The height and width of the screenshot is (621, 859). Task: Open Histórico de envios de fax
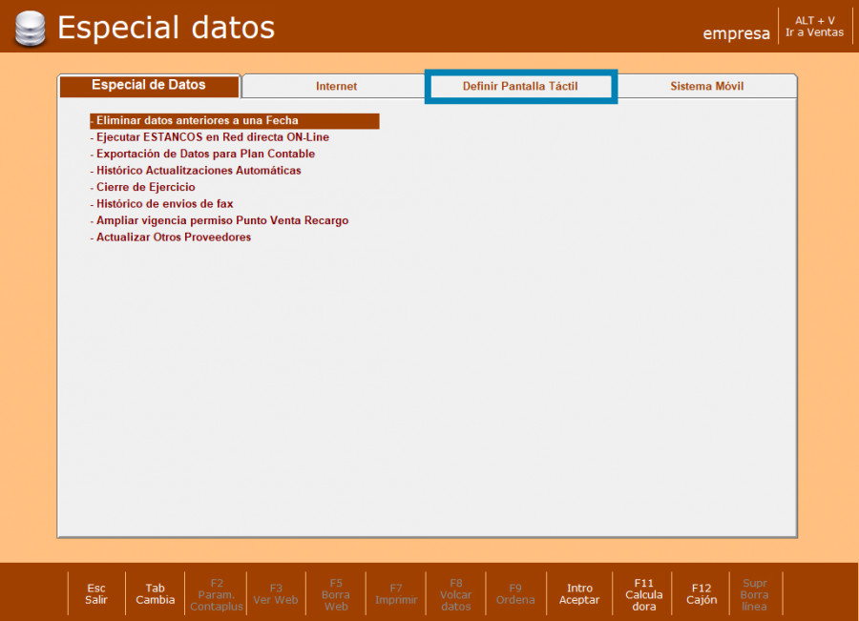click(164, 204)
